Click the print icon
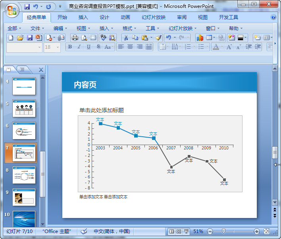Image resolution: width=281 pixels, height=239 pixels. tap(75, 38)
